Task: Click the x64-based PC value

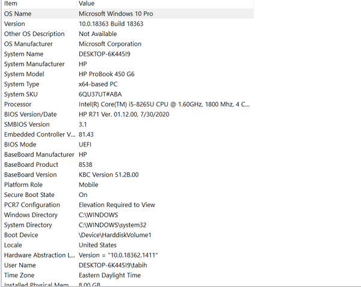Action: [x=98, y=84]
